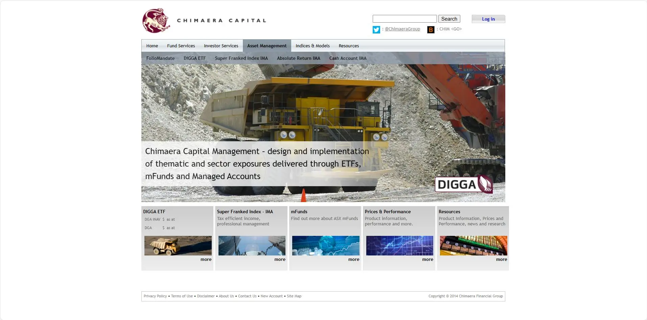Image resolution: width=647 pixels, height=320 pixels.
Task: Click the 'CHIMAERA CAPITAL' header wordmark
Action: tap(222, 21)
